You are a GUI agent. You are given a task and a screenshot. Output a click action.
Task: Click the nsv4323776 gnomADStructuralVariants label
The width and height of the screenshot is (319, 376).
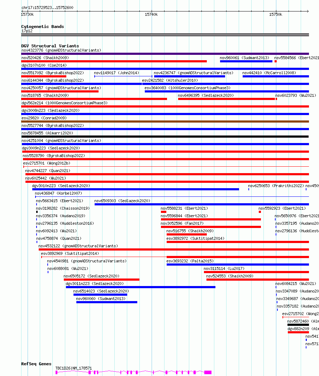(61, 50)
